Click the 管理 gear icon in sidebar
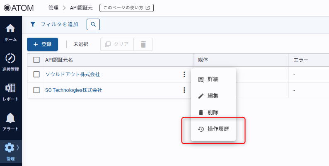329x166 pixels. click(x=10, y=148)
